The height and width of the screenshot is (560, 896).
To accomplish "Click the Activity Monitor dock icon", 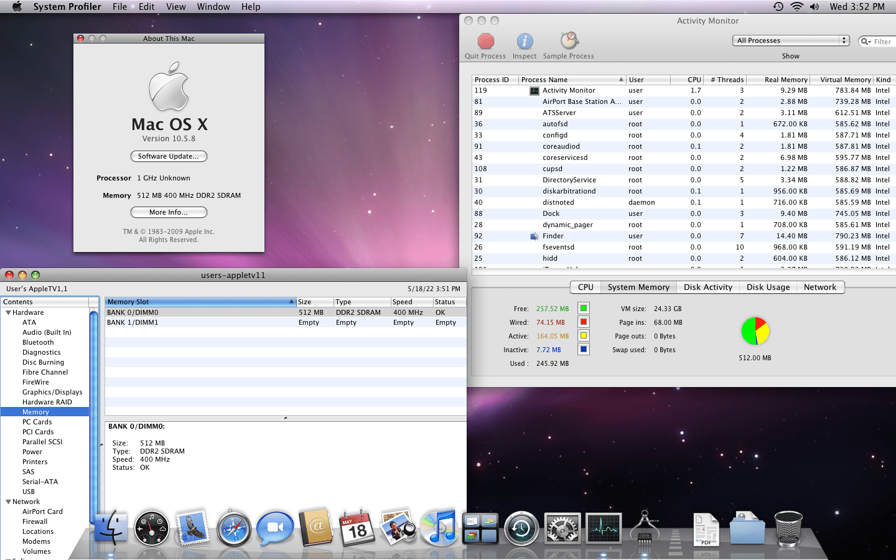I will (603, 529).
